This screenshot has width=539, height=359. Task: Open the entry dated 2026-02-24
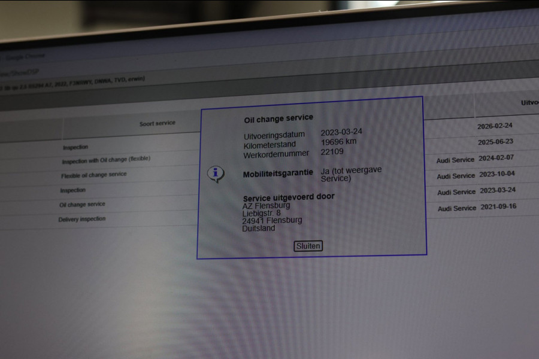click(x=495, y=126)
